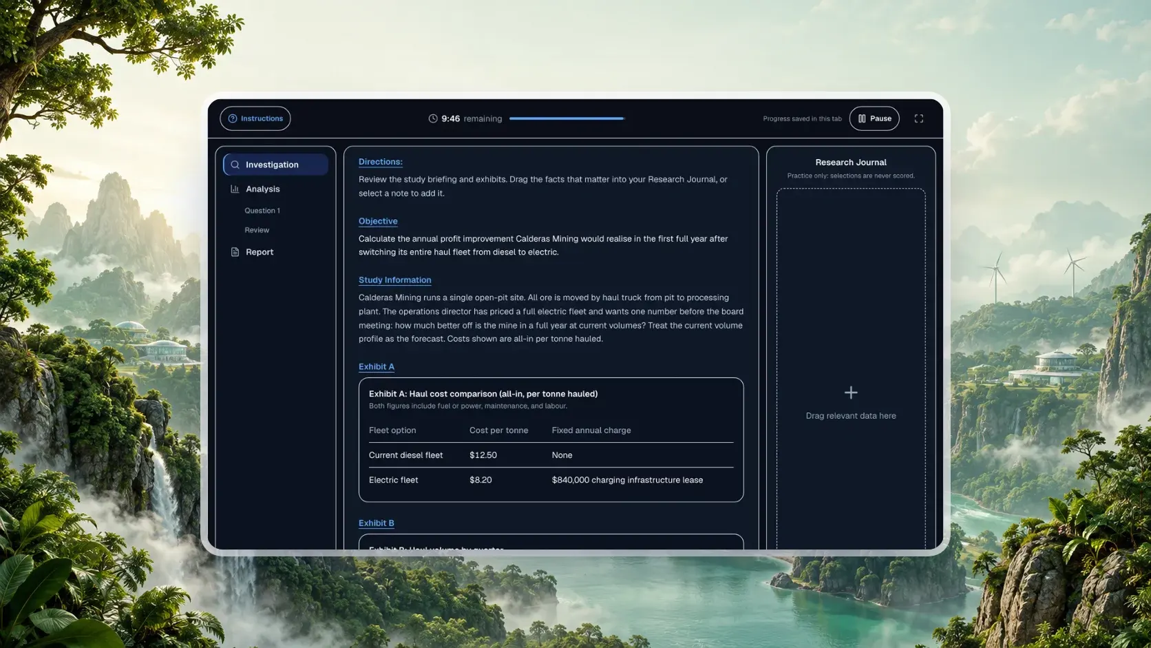Image resolution: width=1151 pixels, height=648 pixels.
Task: Select the Investigation tab in sidebar
Action: coord(275,165)
